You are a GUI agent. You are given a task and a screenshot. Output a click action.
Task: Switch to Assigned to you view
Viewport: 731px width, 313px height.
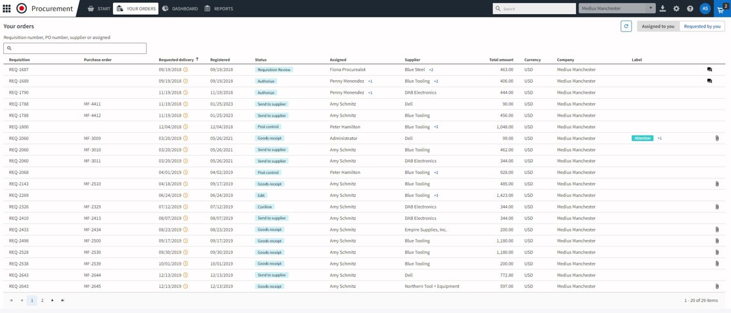(658, 26)
